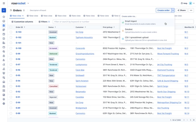Choose CSV / spreadsheet upload option

[147, 39]
